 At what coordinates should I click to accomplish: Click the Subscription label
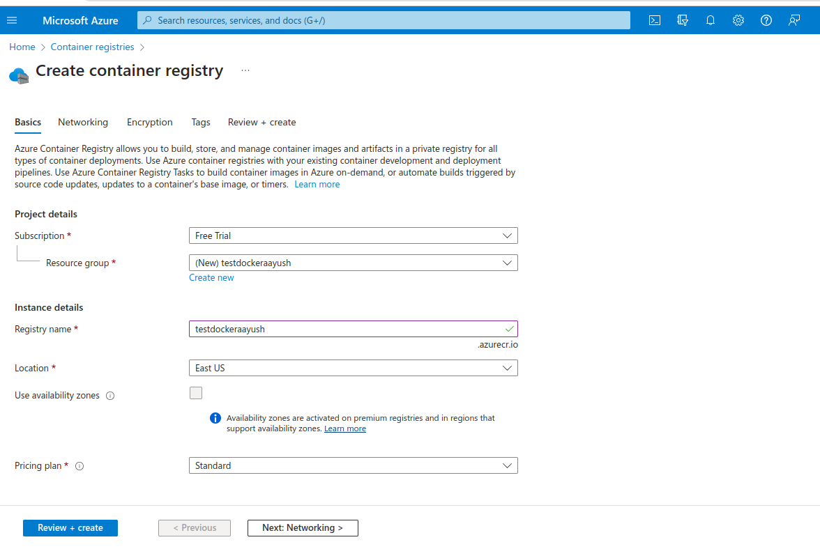point(39,236)
